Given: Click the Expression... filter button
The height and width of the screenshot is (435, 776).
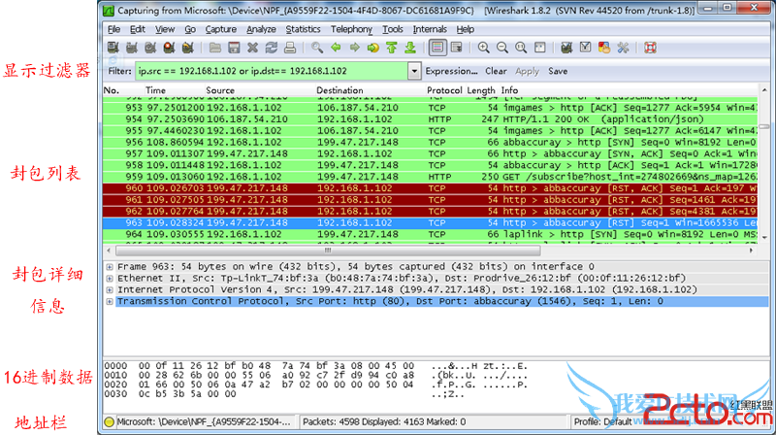Looking at the screenshot, I should click(x=452, y=71).
